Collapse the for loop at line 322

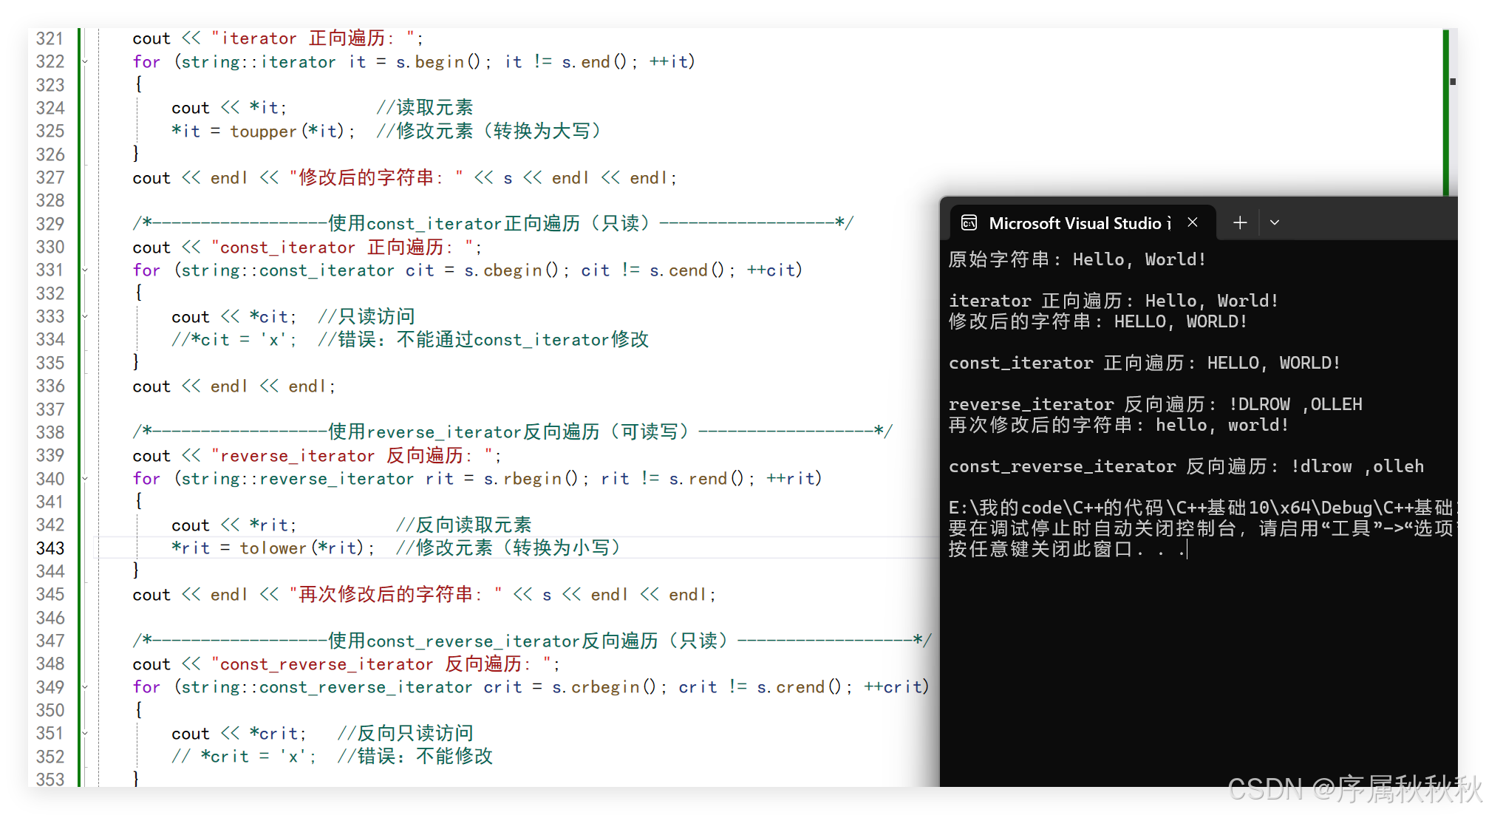(85, 62)
